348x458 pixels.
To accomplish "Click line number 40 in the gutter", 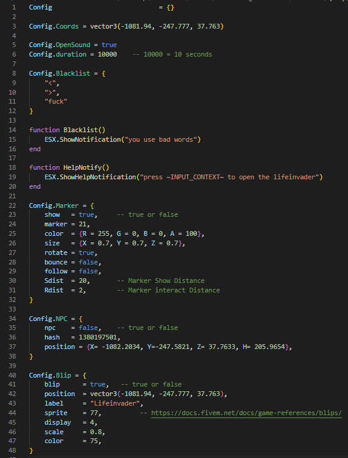I will pos(12,375).
